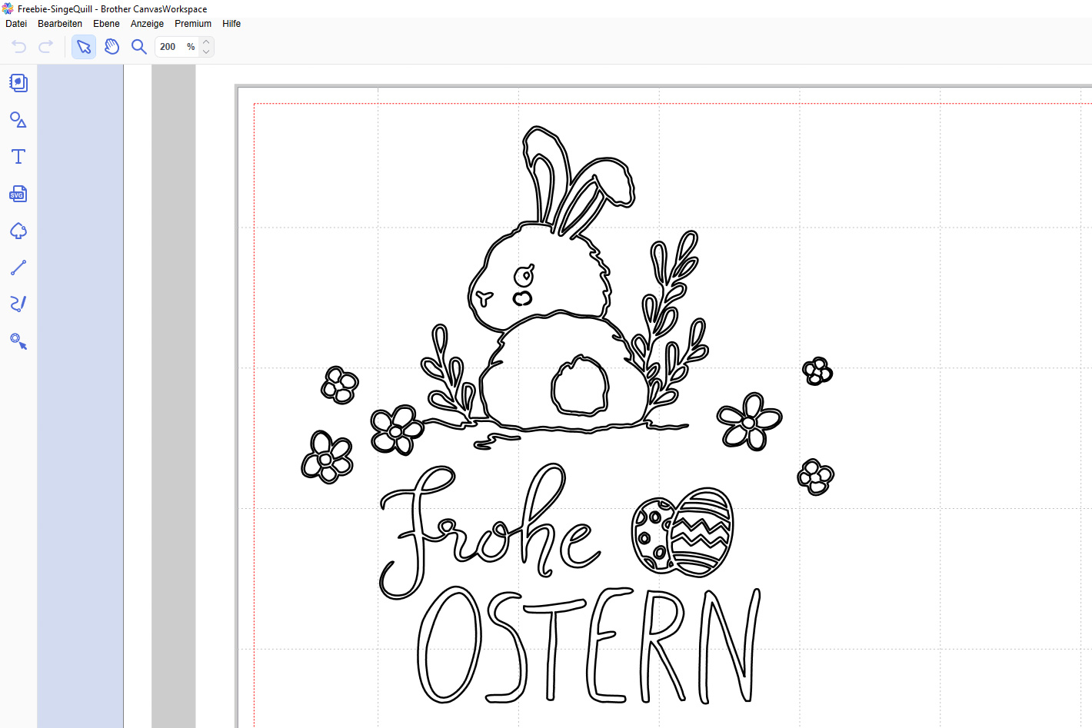
Task: Open the Datei menu
Action: point(16,24)
